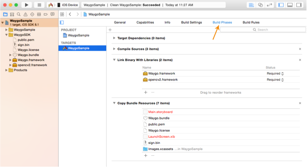Open the scheme selector app icon
This screenshot has width=307, height=167.
[51, 5]
